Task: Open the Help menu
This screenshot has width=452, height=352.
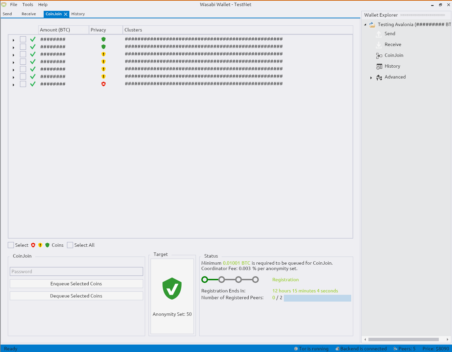Action: 43,5
